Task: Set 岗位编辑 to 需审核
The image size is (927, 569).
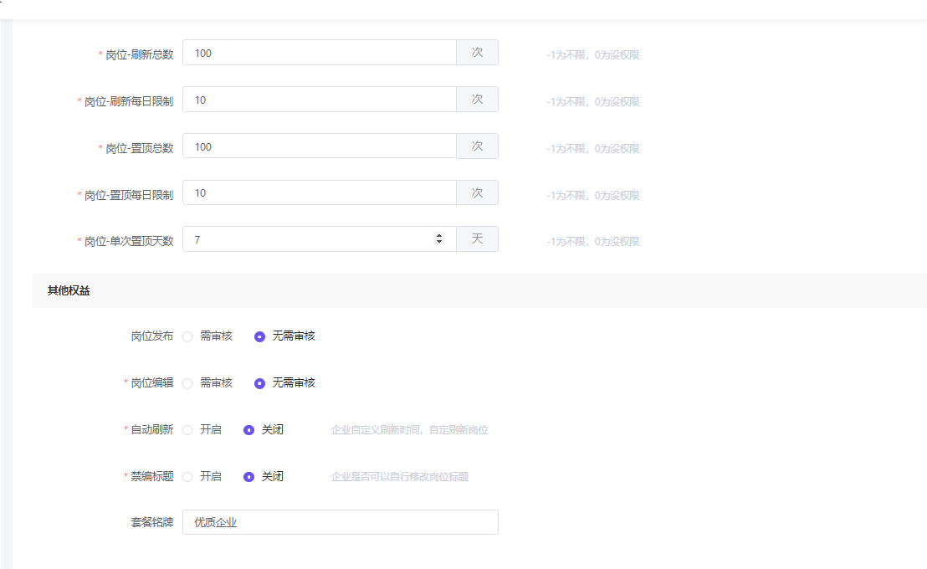Action: coord(188,383)
